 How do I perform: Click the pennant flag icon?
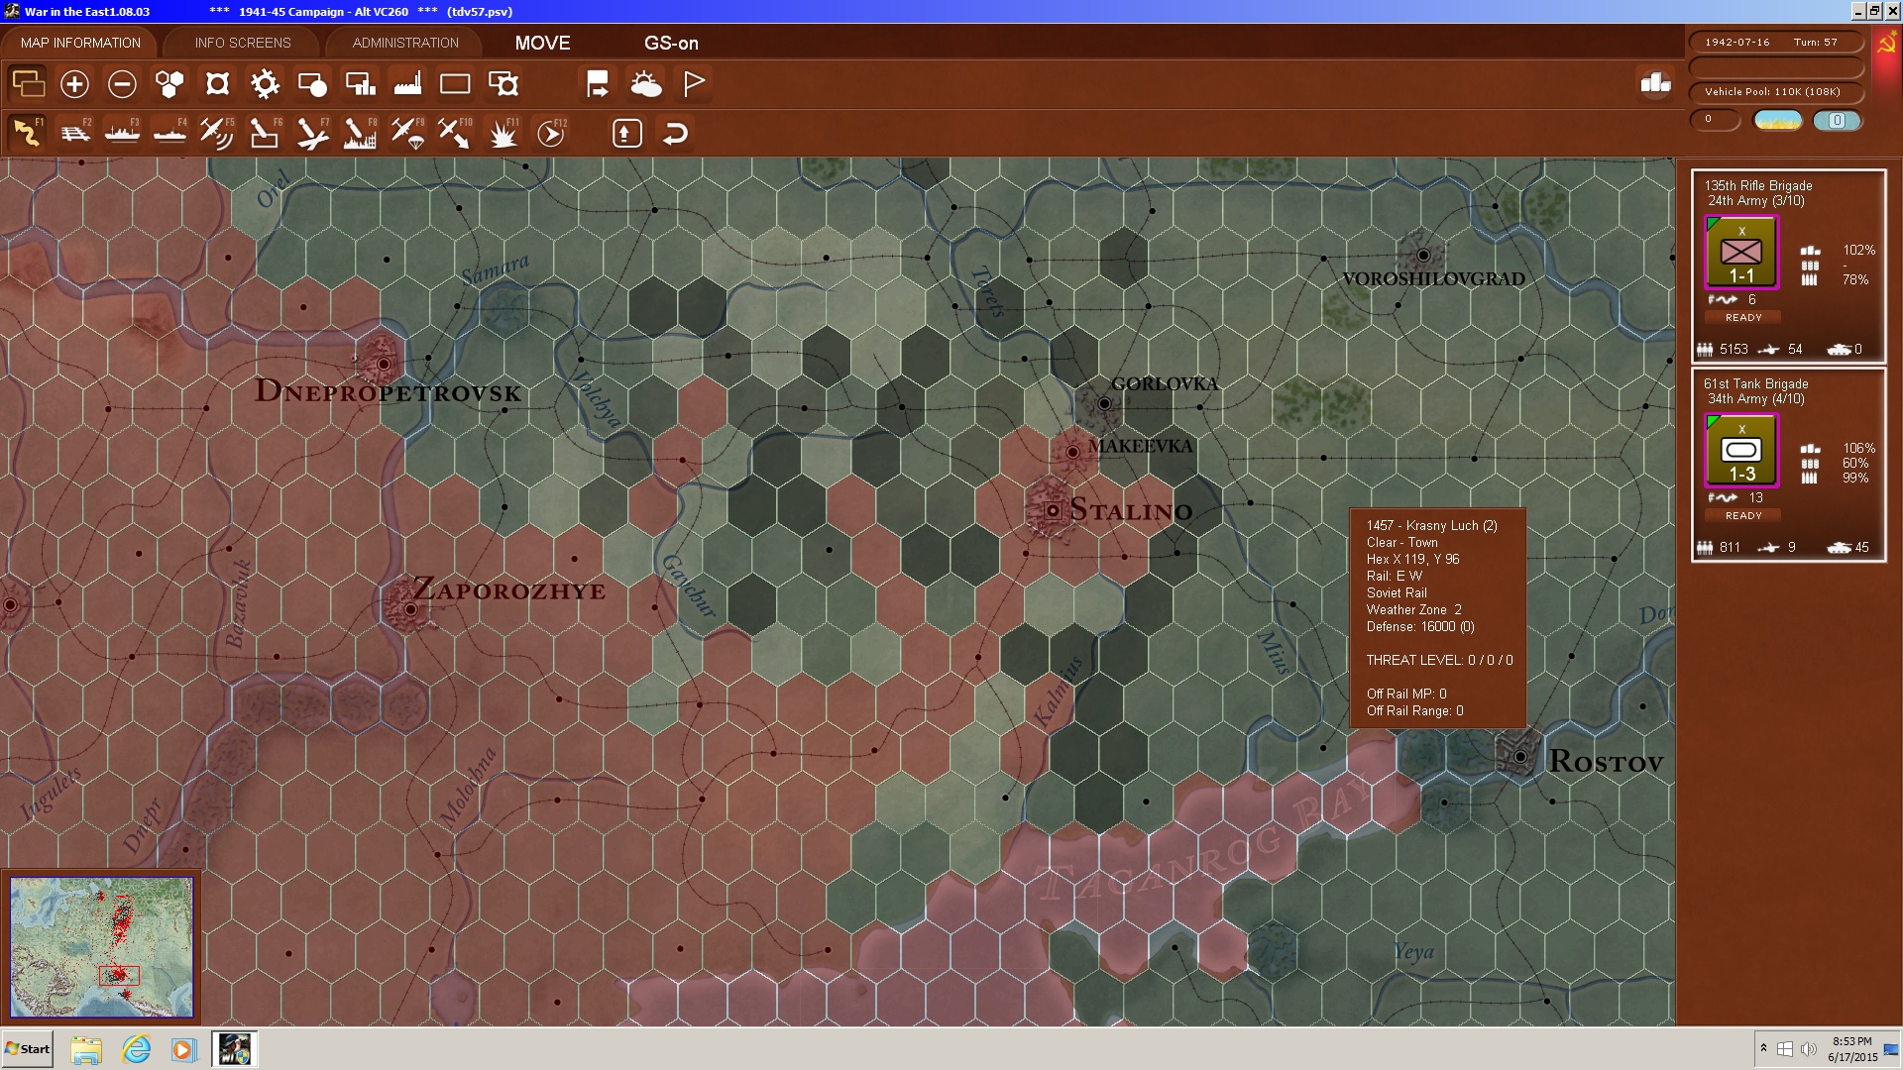pos(694,84)
